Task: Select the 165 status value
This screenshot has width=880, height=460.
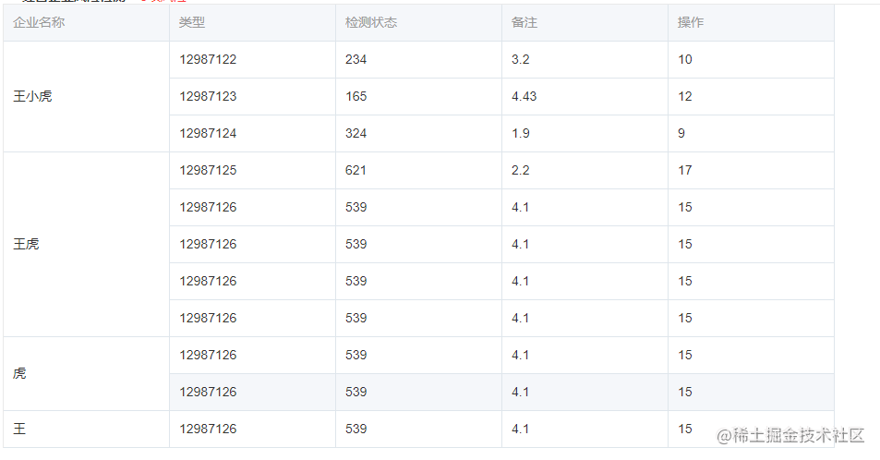Action: tap(356, 96)
